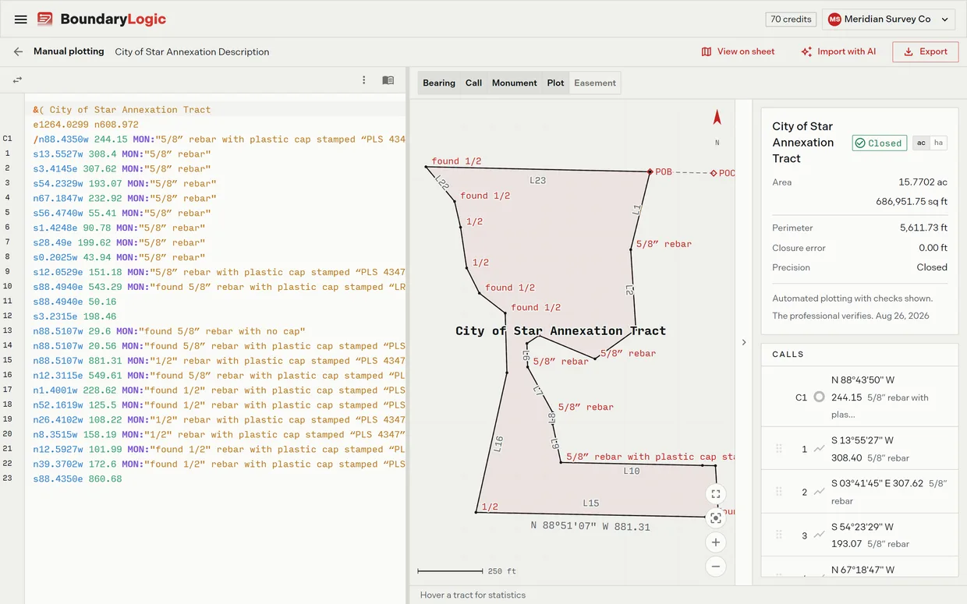Click editor last line s88.4350e 860.68

click(x=77, y=479)
